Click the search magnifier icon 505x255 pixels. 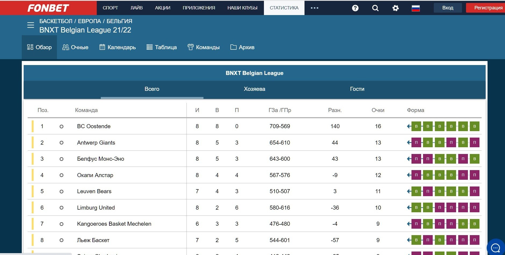375,8
